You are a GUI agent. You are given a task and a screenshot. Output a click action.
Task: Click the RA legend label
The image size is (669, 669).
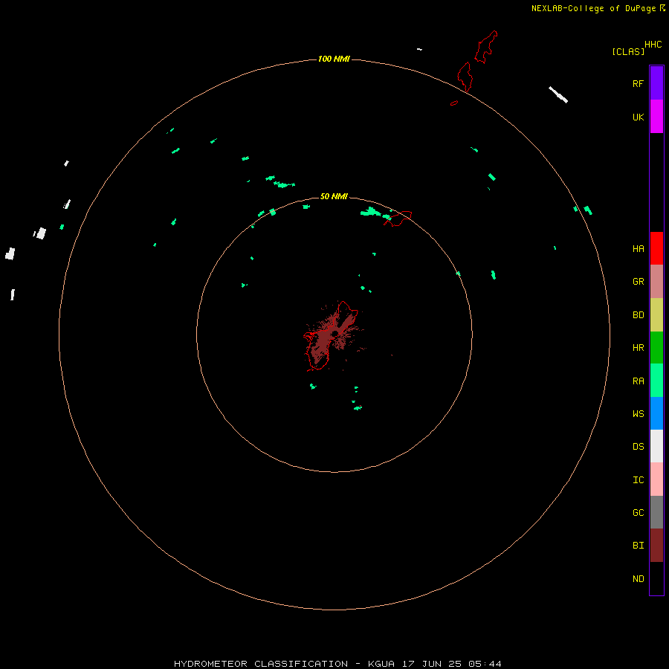638,381
